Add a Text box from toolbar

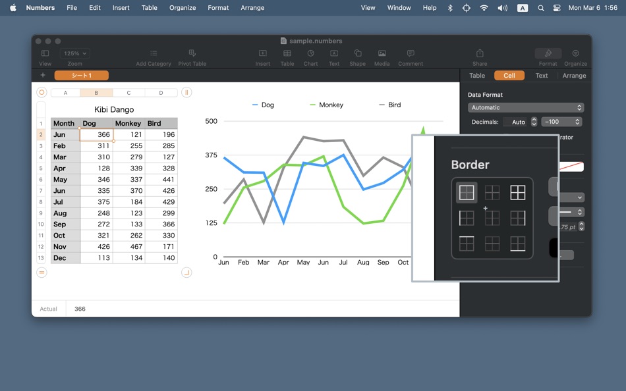334,53
